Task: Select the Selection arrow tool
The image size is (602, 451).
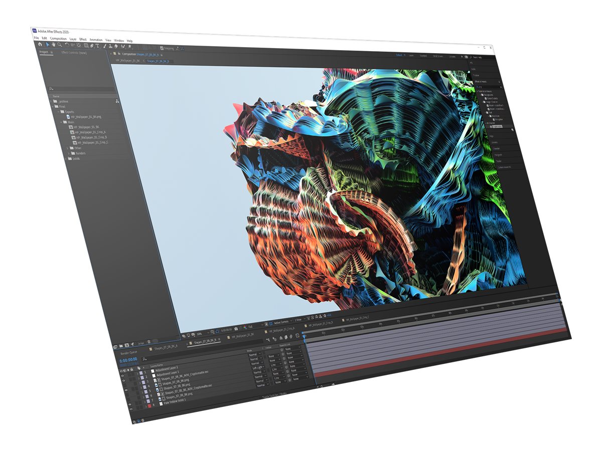Action: tap(48, 45)
